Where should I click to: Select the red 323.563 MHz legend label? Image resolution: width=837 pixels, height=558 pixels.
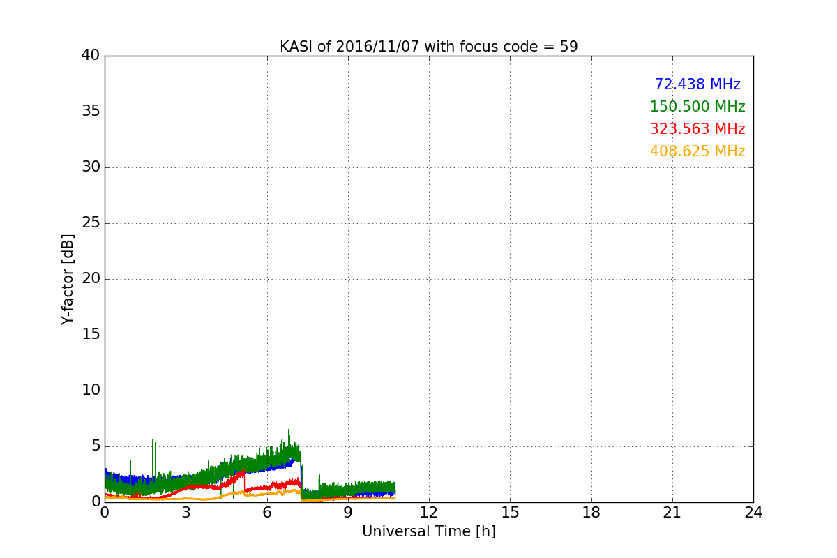tap(697, 129)
